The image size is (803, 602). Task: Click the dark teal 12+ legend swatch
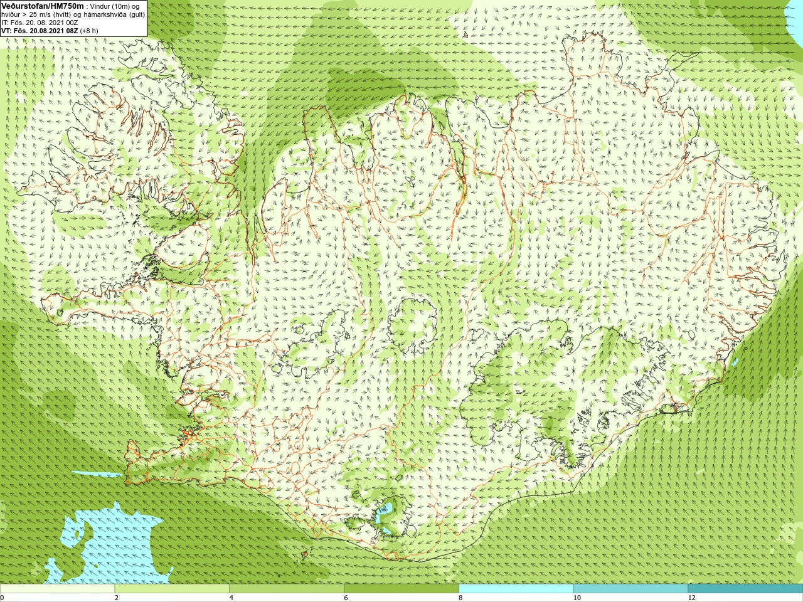(x=745, y=589)
